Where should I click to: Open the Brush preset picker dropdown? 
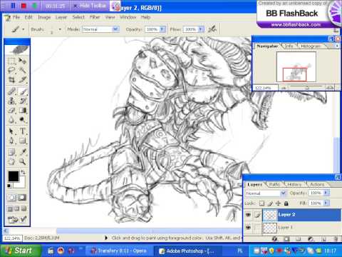[x=60, y=29]
